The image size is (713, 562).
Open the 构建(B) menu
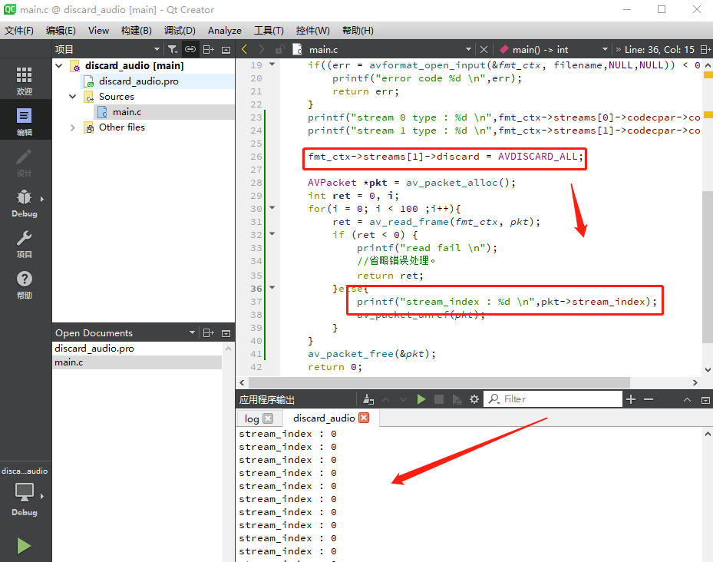136,30
